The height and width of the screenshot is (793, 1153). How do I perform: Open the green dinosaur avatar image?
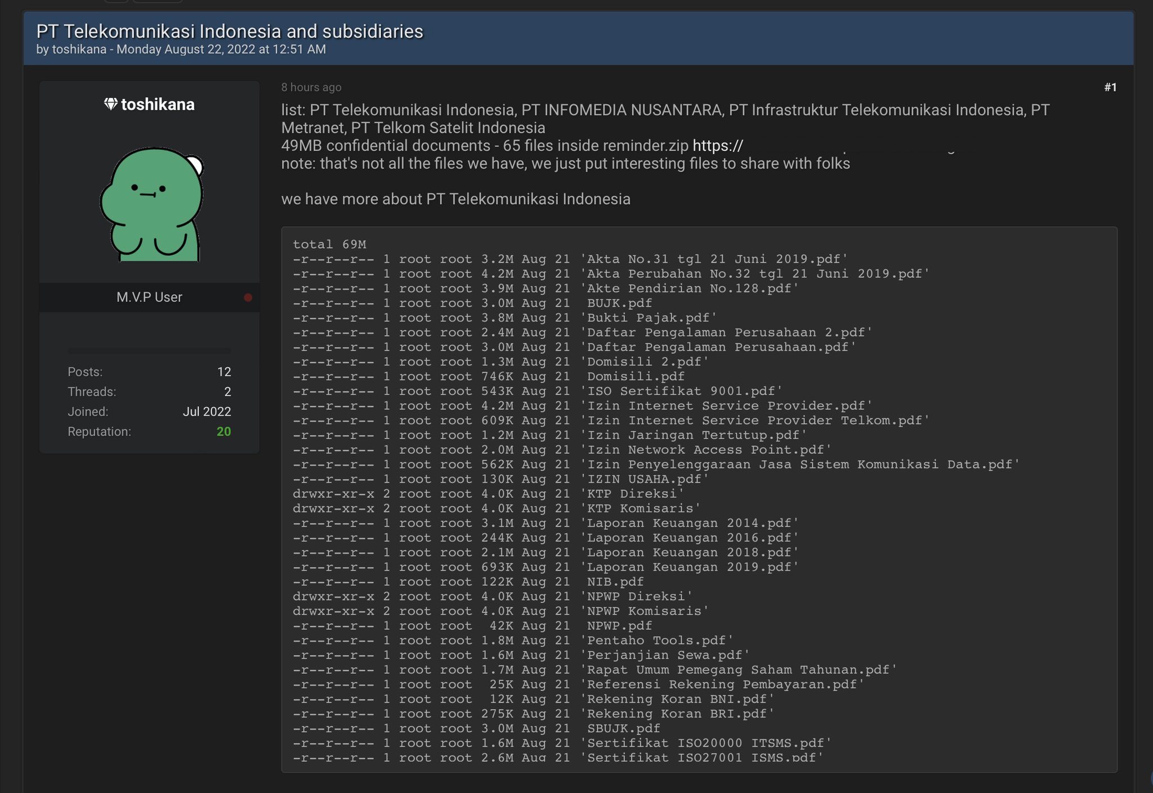151,204
